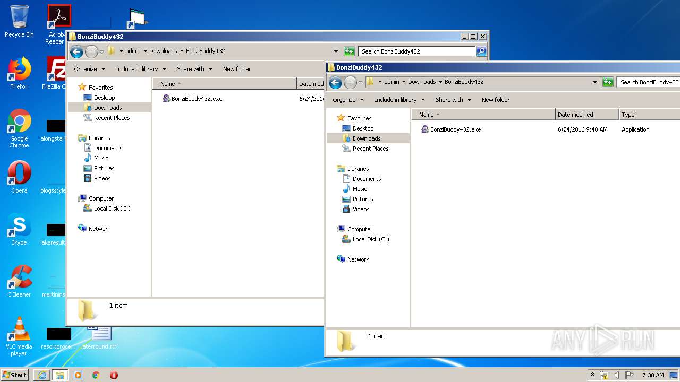This screenshot has height=382, width=680.
Task: Select Desktop under Favorites, rear window
Action: [x=104, y=98]
